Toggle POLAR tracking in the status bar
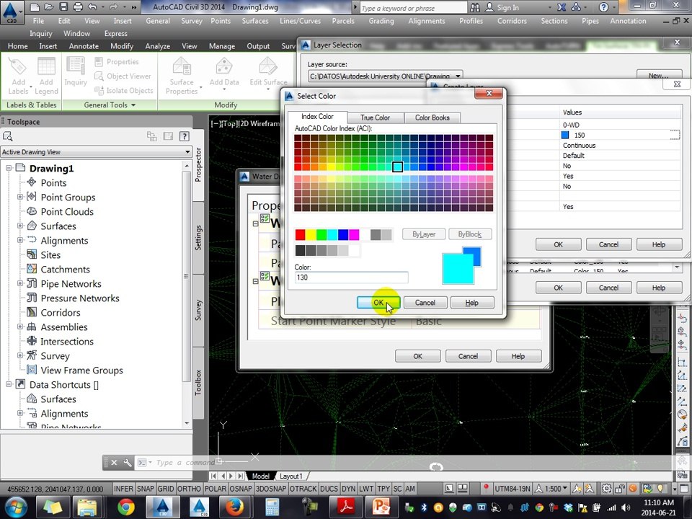 coord(216,489)
